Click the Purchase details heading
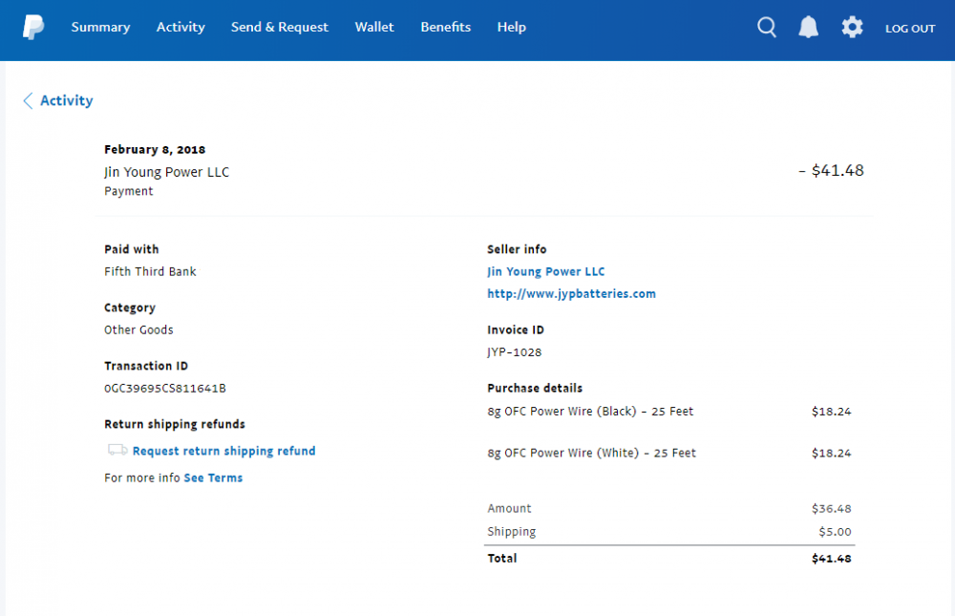The width and height of the screenshot is (955, 616). 535,388
